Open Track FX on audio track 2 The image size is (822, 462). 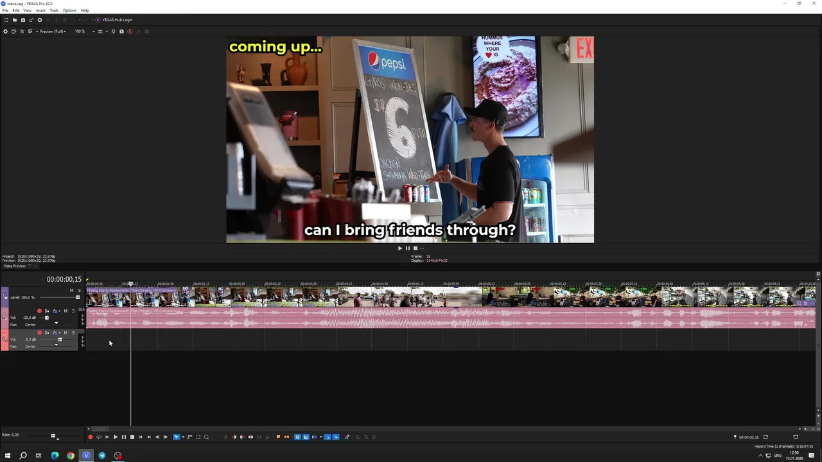pyautogui.click(x=55, y=311)
